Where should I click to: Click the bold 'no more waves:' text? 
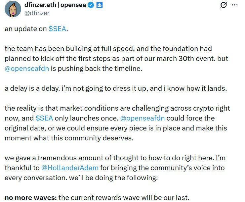click(x=30, y=198)
